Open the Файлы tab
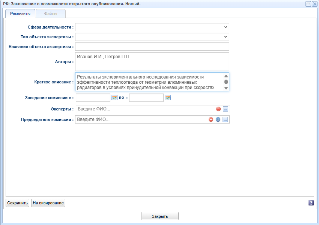Screen dimensions: 319x225 (x=51, y=14)
